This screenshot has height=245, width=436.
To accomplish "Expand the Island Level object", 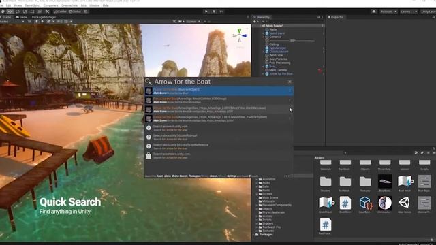I will [x=264, y=33].
